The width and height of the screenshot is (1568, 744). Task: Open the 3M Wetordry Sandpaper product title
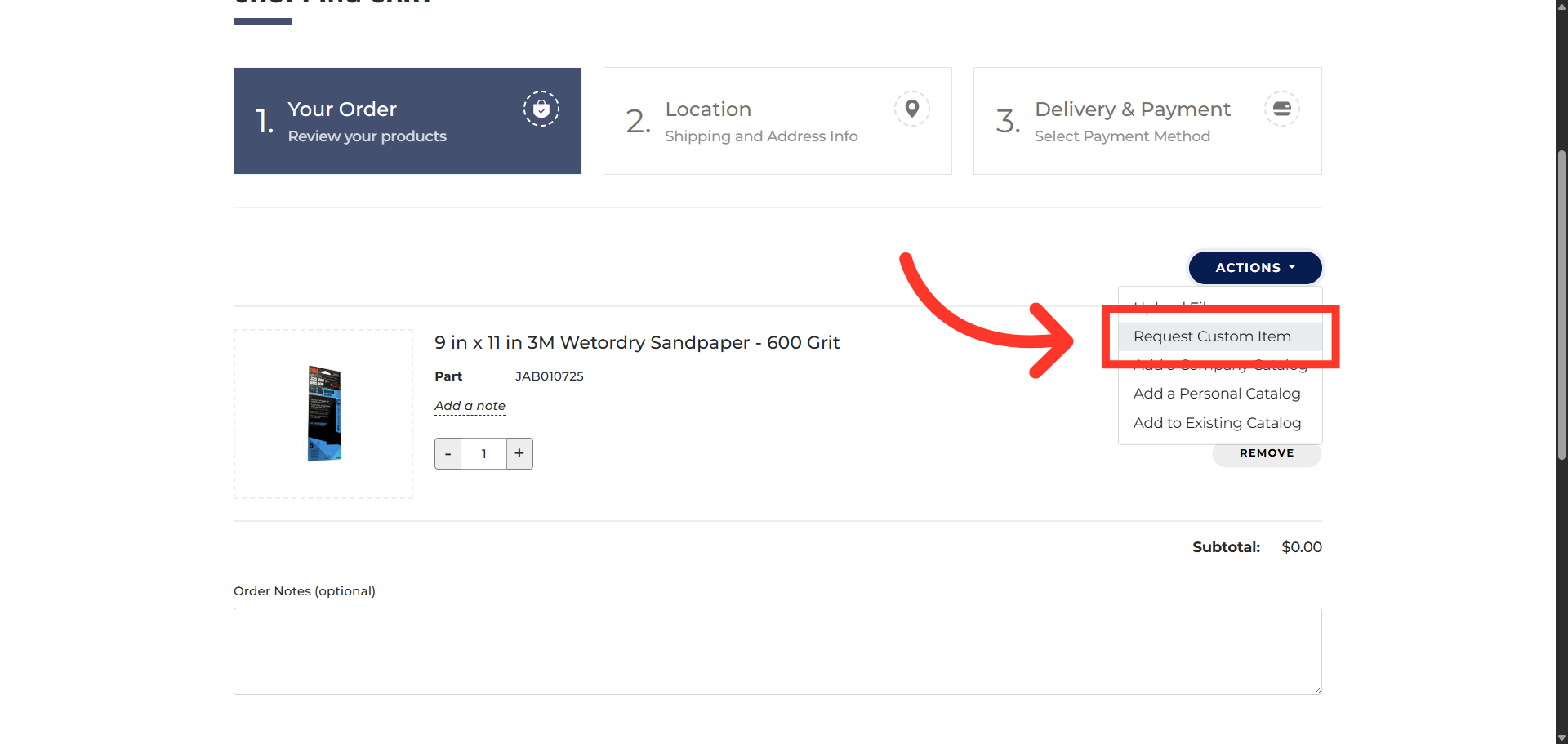point(637,343)
